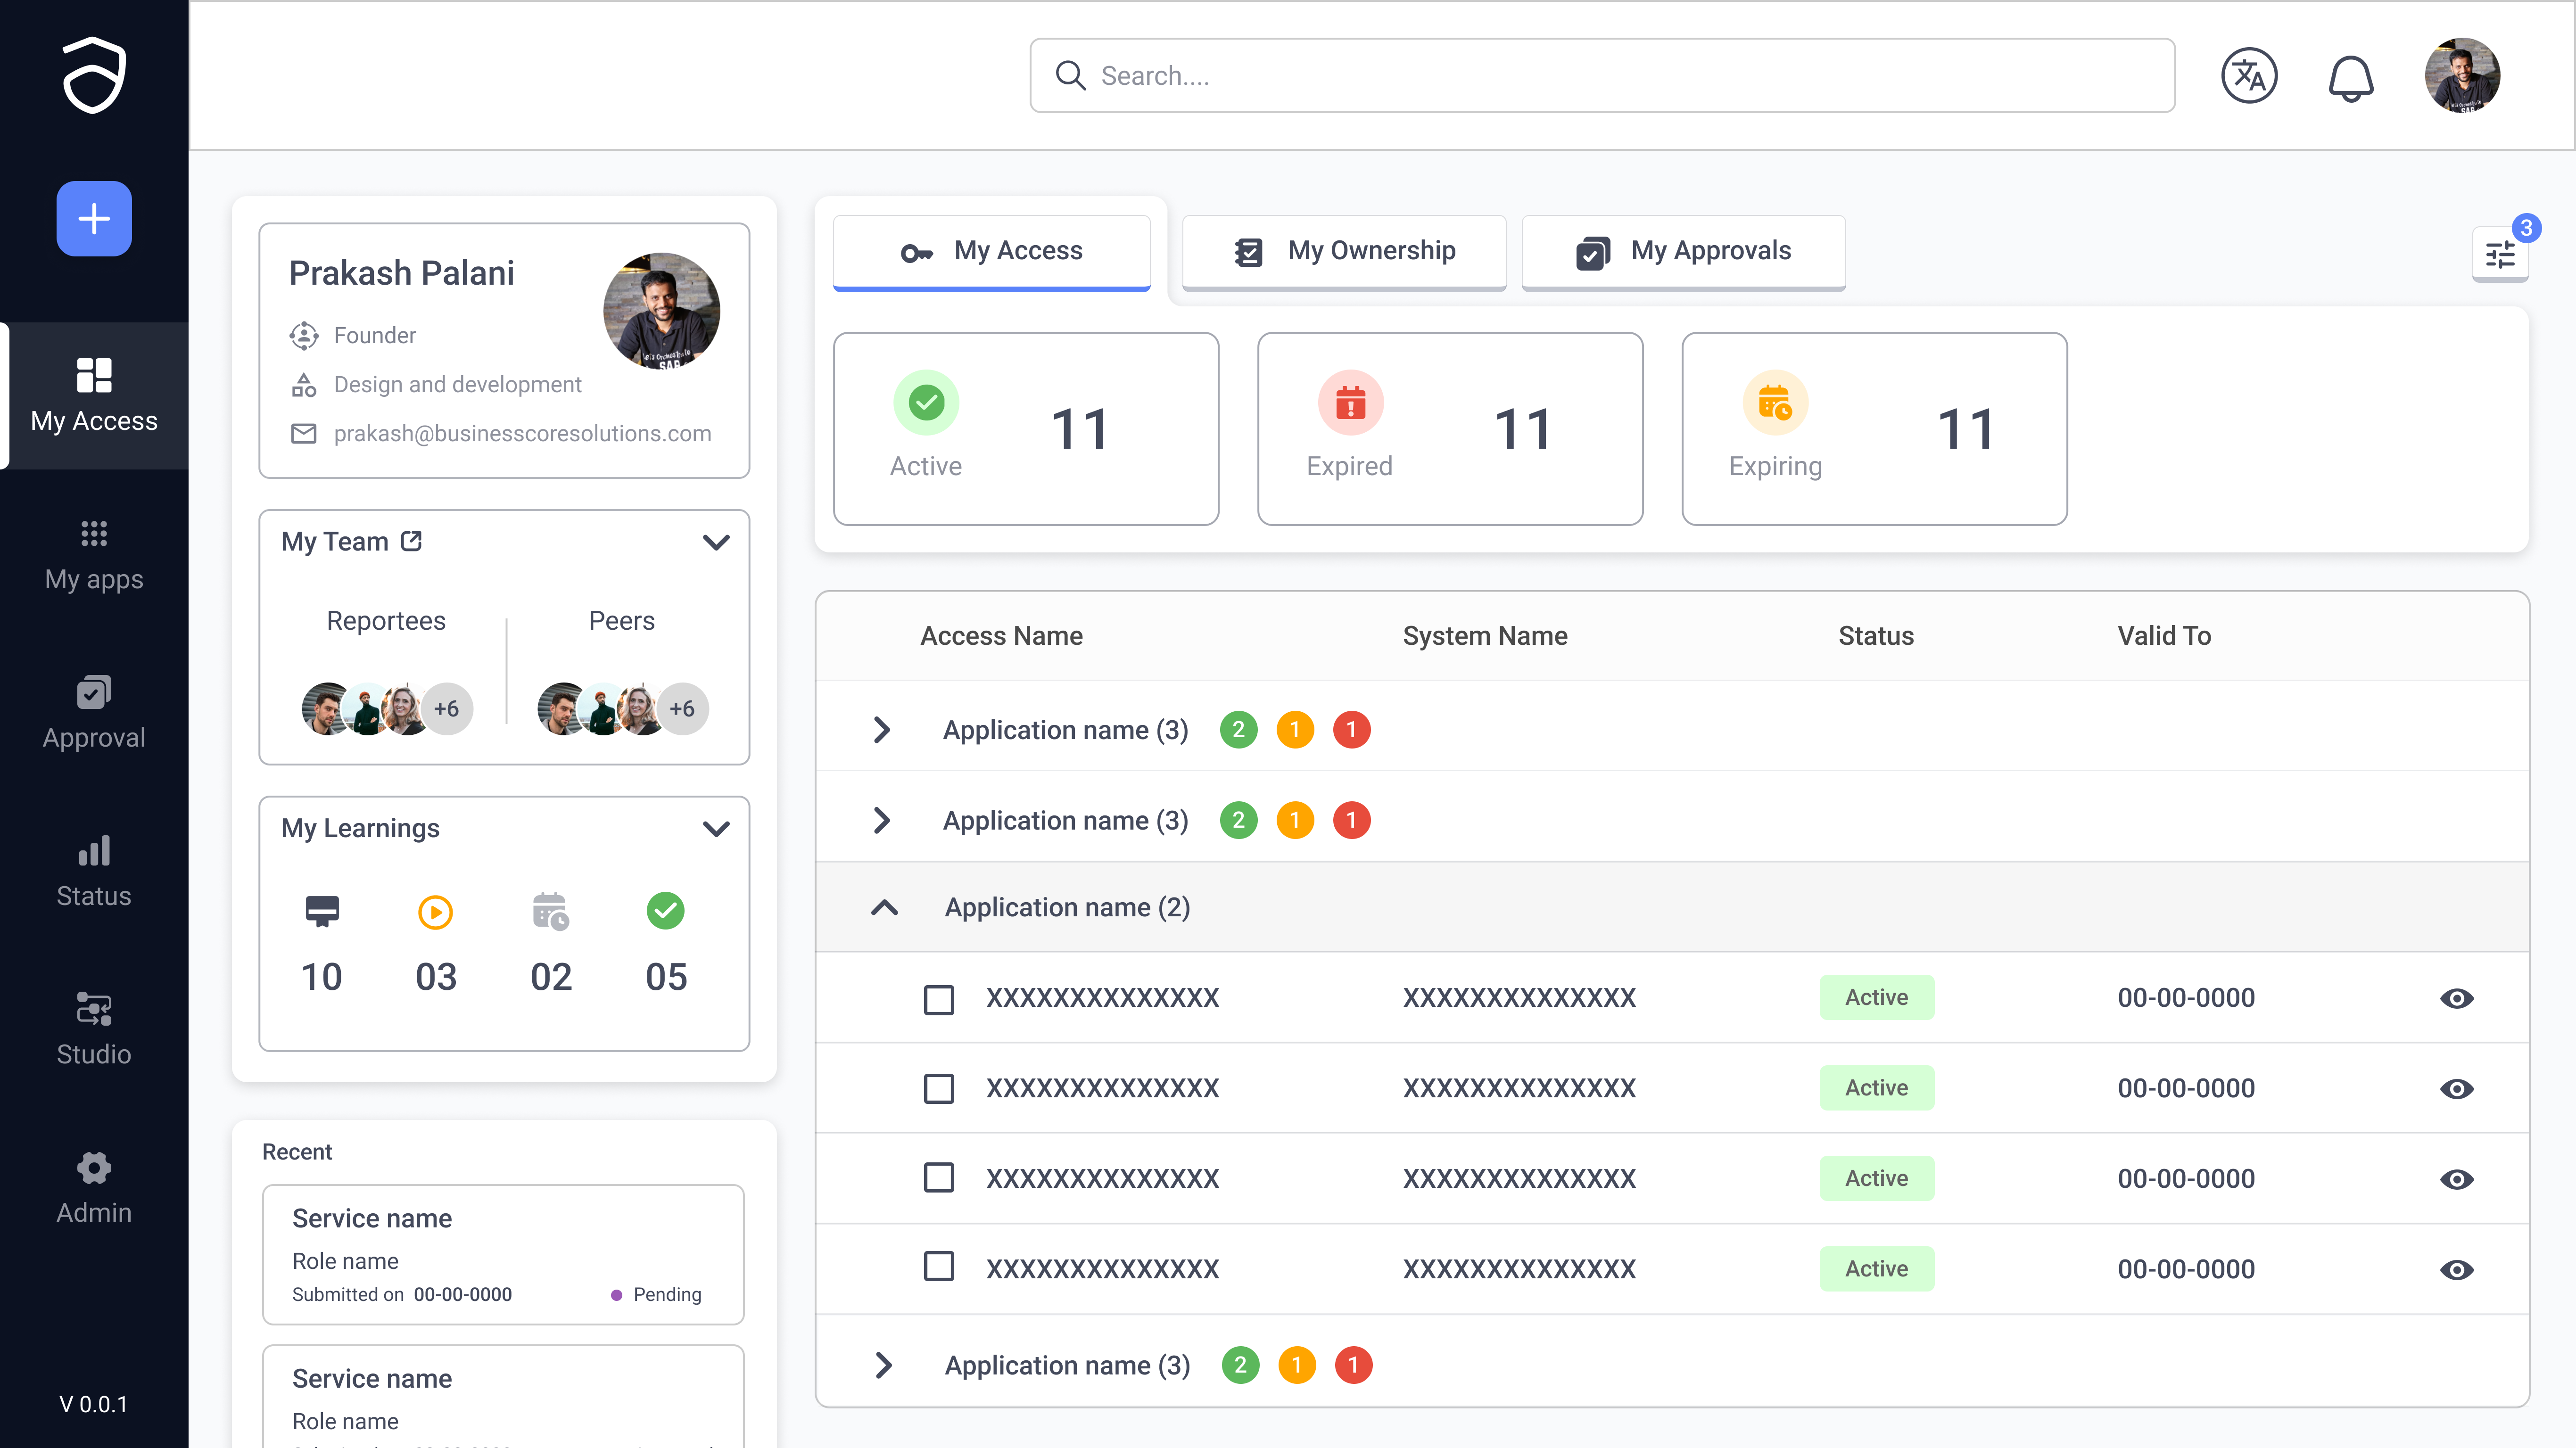The height and width of the screenshot is (1448, 2576).
Task: Click the Reportees heading
Action: pyautogui.click(x=386, y=620)
